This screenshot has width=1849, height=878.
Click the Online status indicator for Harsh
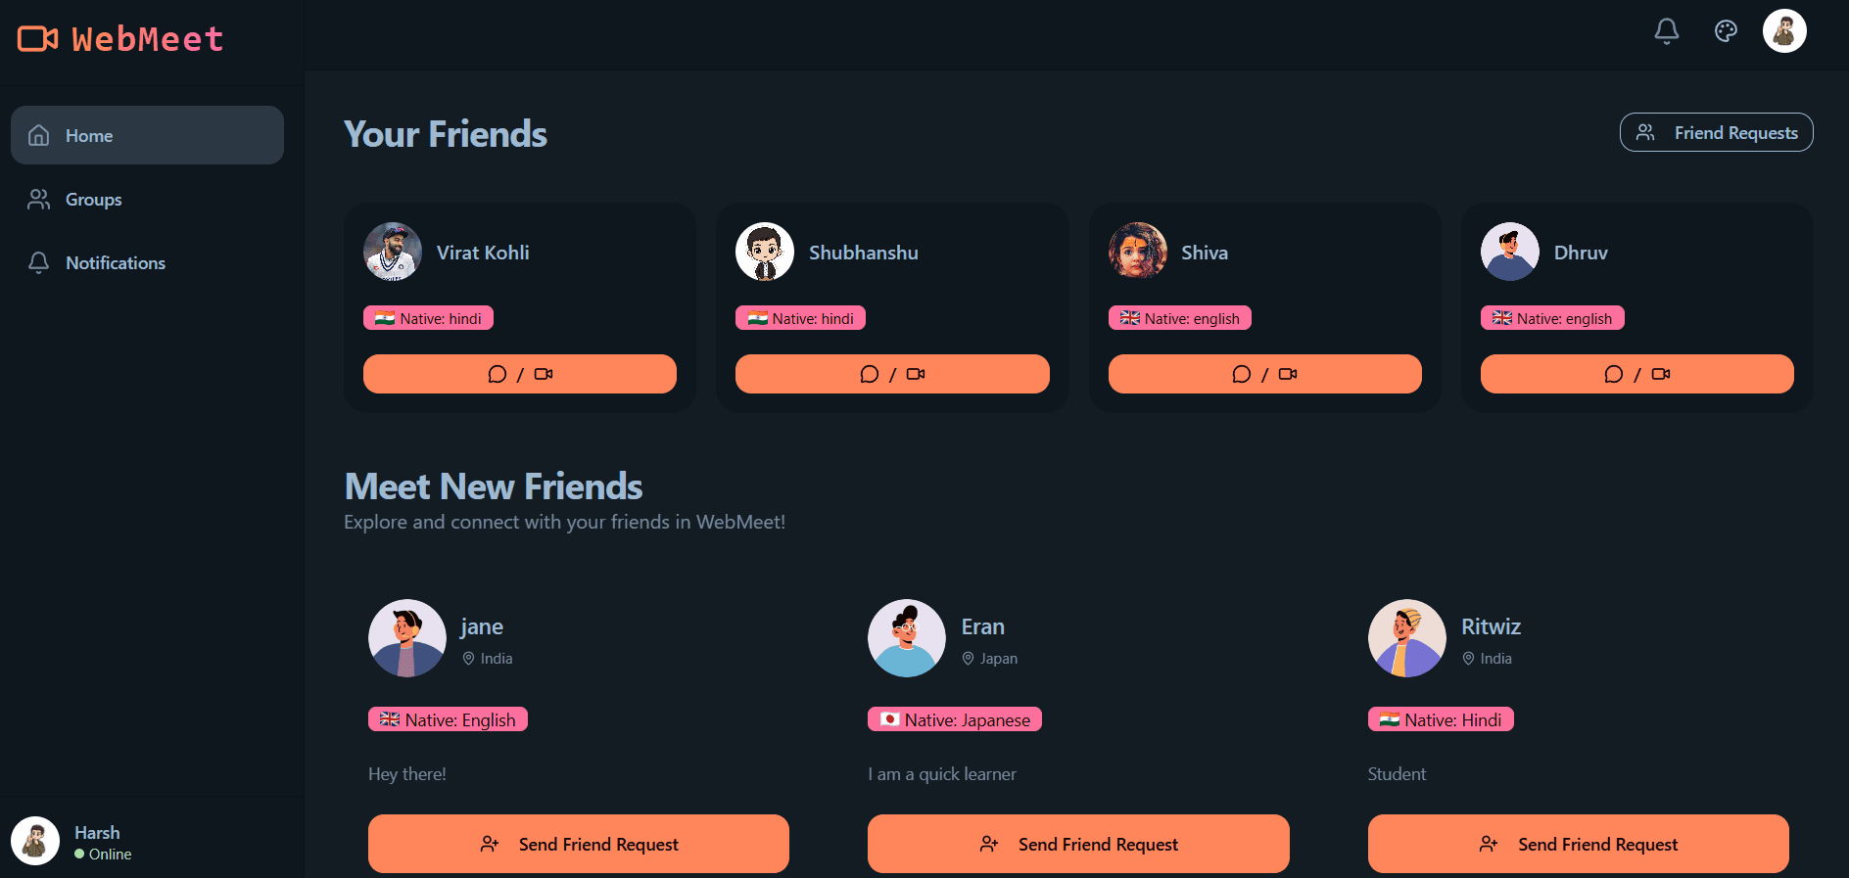click(x=78, y=854)
